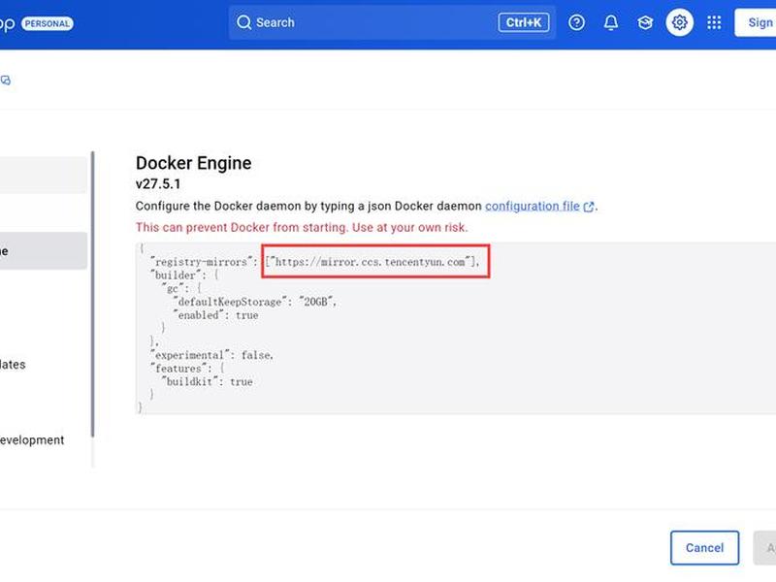The width and height of the screenshot is (776, 582).
Task: Click the Docker Engine heading
Action: 193,163
